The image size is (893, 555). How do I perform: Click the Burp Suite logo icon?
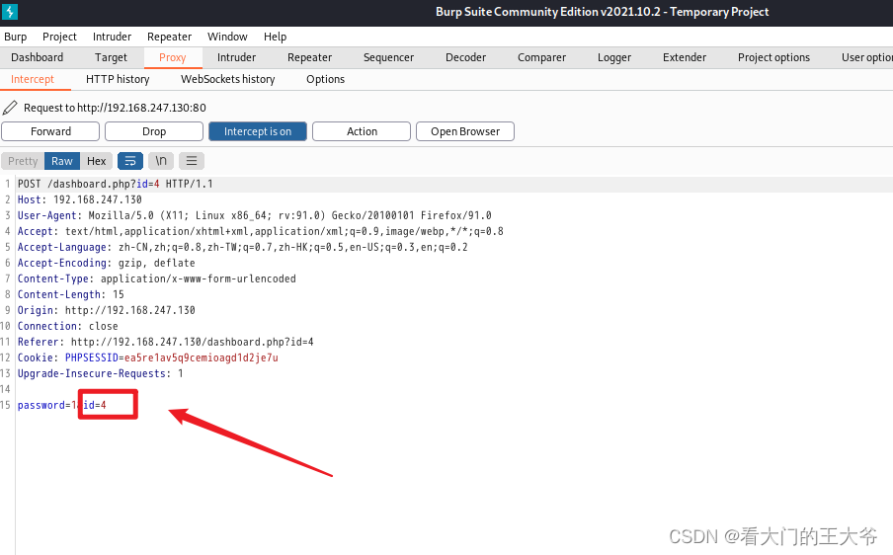click(x=10, y=12)
